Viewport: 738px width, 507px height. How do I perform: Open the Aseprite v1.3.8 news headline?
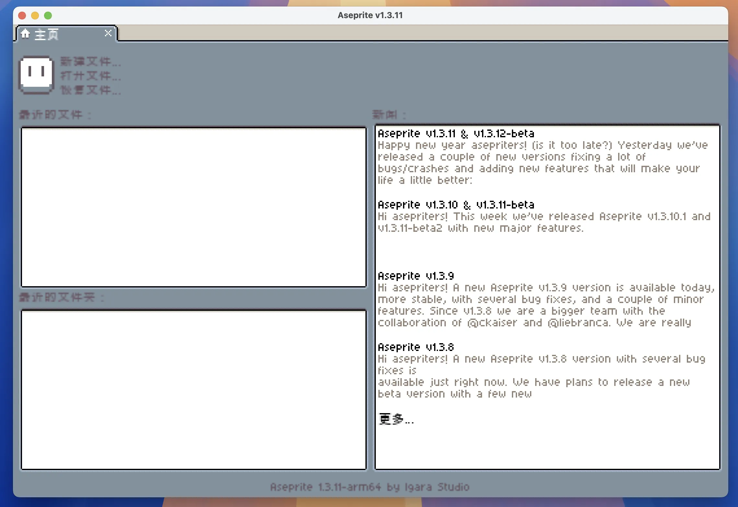[416, 347]
